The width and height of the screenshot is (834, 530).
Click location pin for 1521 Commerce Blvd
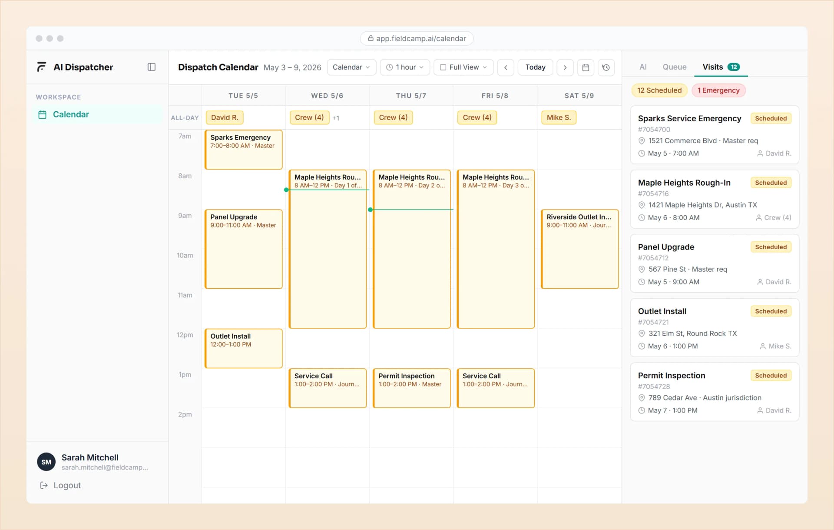[642, 141]
